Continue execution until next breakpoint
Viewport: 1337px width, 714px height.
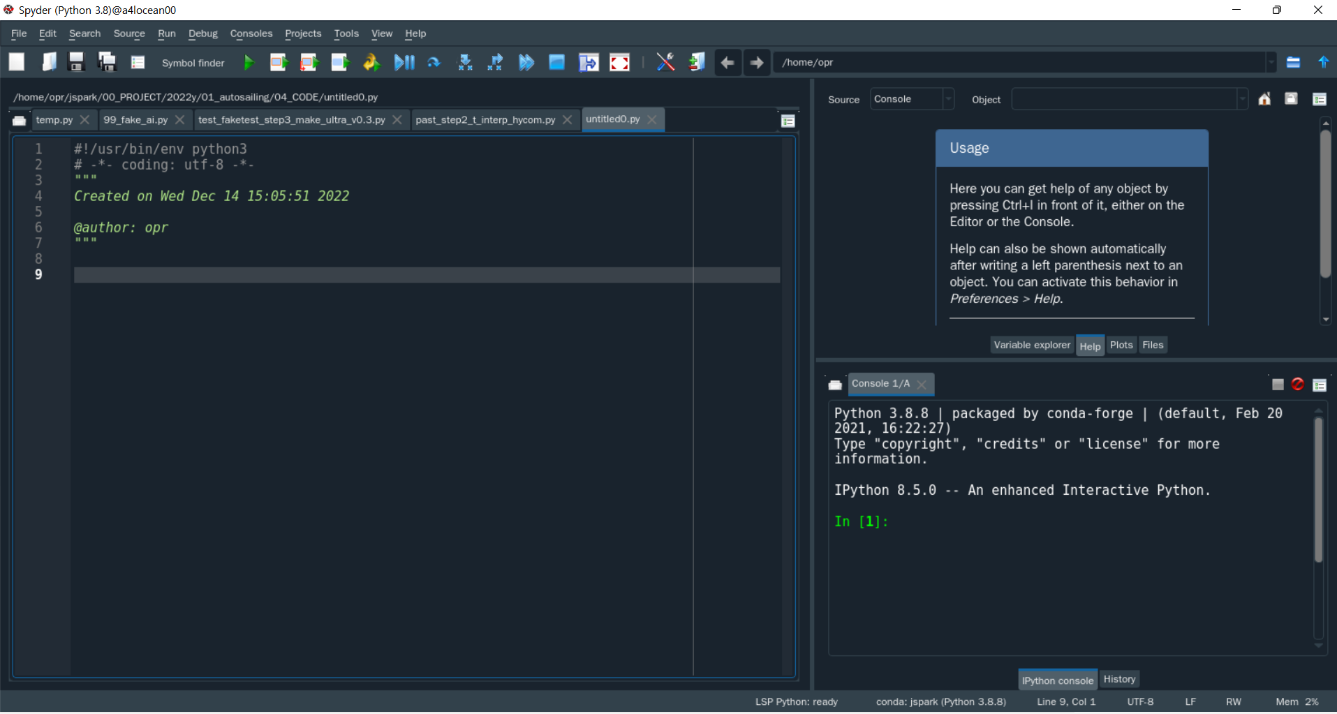(526, 63)
